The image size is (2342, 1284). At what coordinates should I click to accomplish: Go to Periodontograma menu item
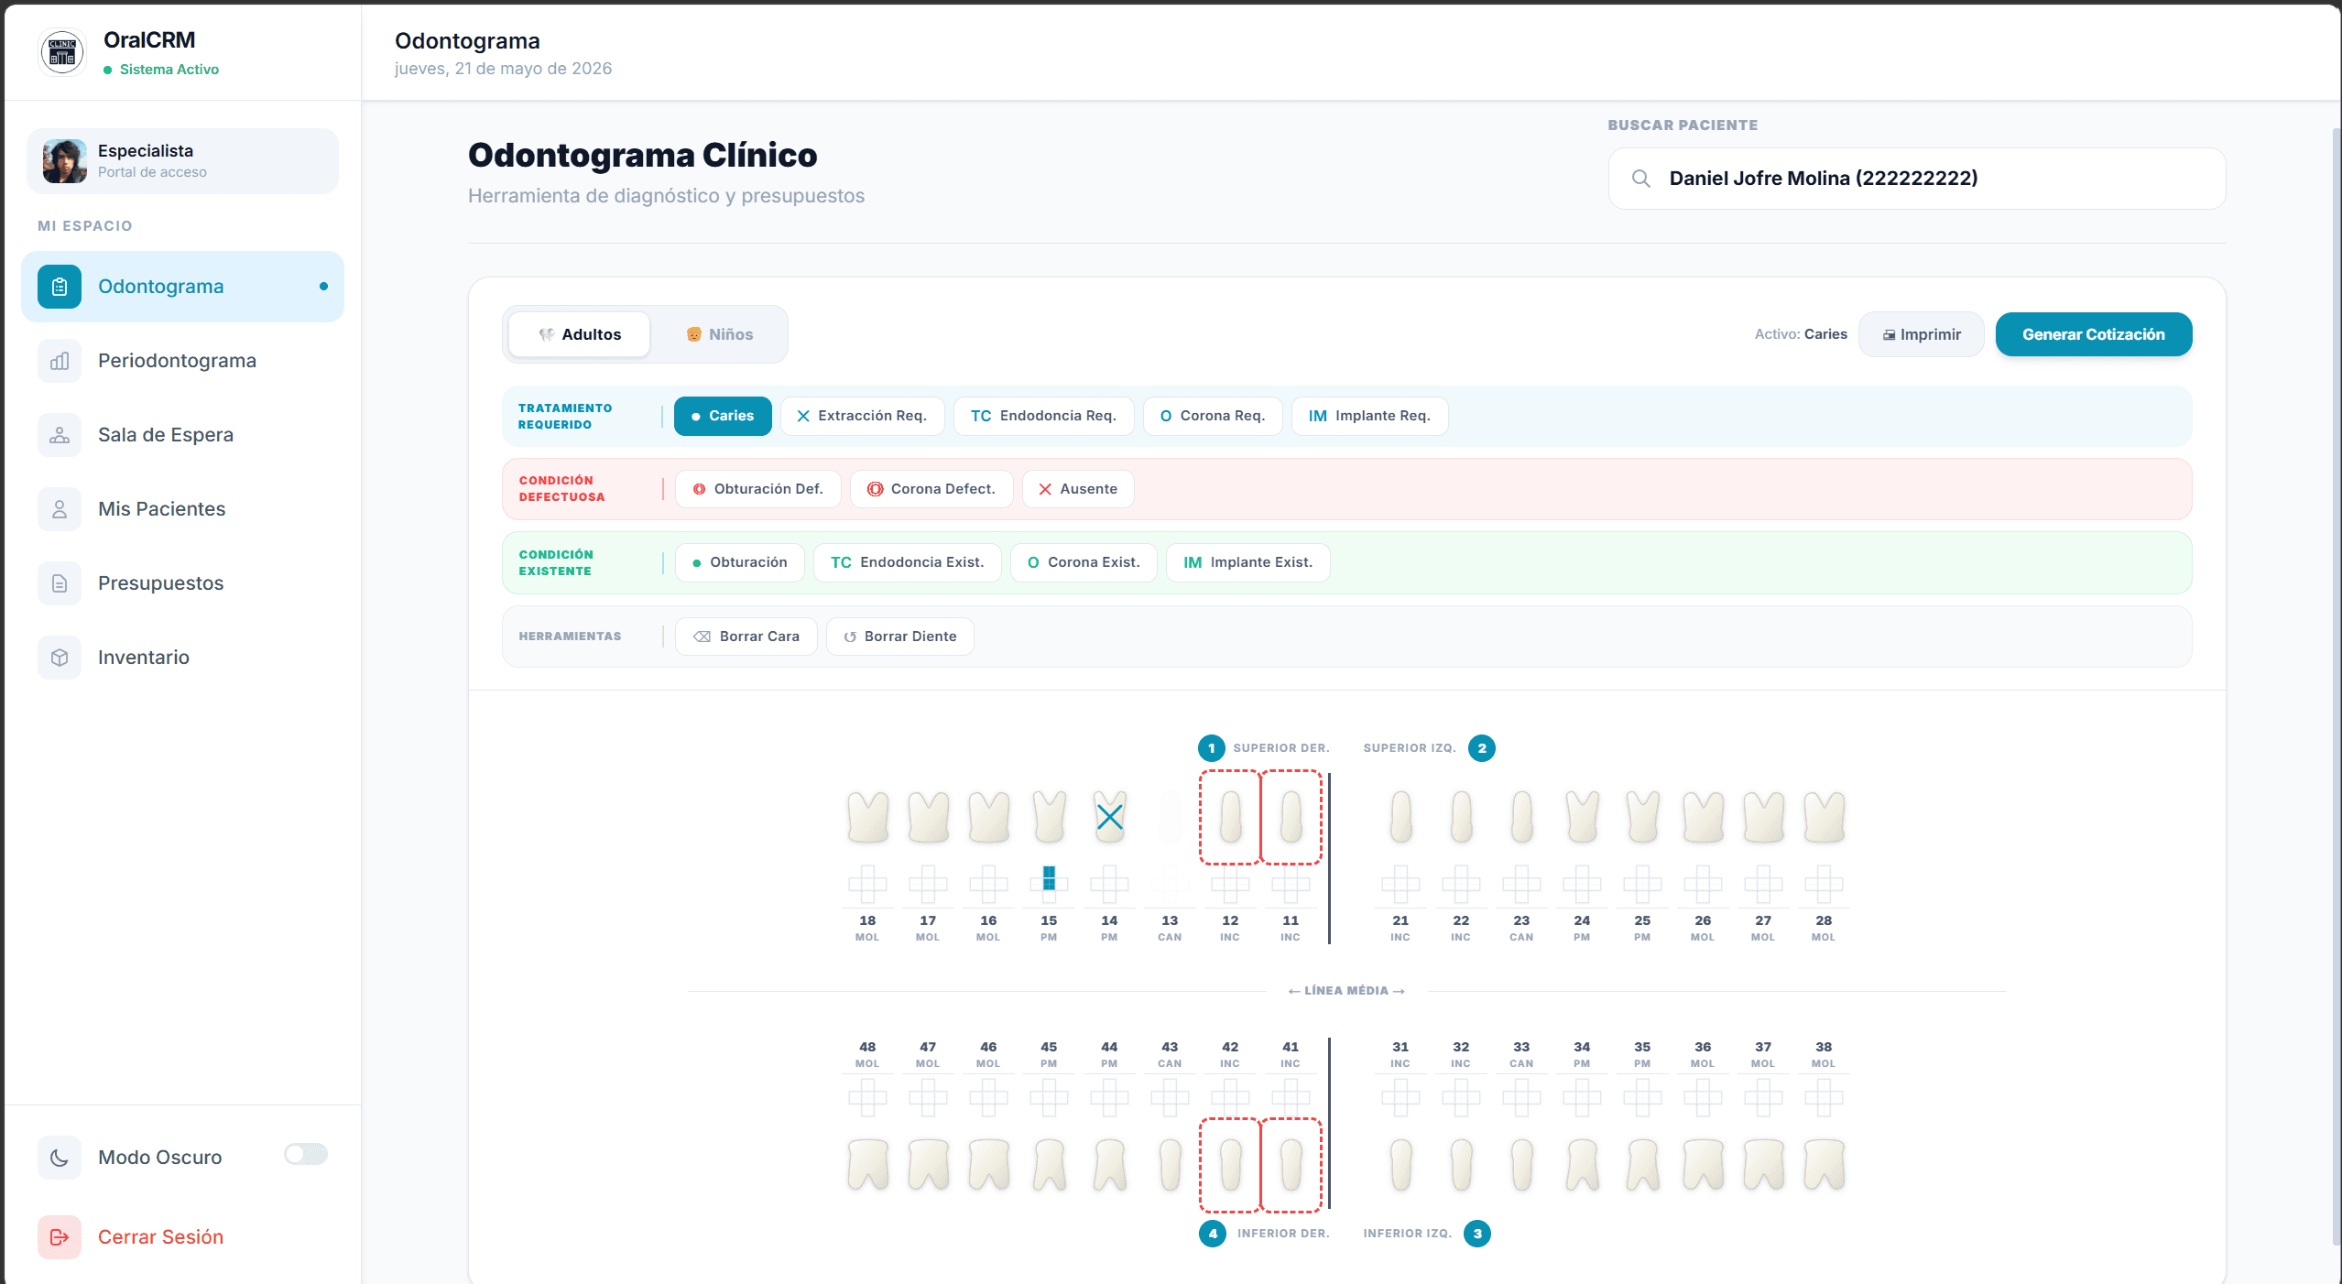point(183,361)
